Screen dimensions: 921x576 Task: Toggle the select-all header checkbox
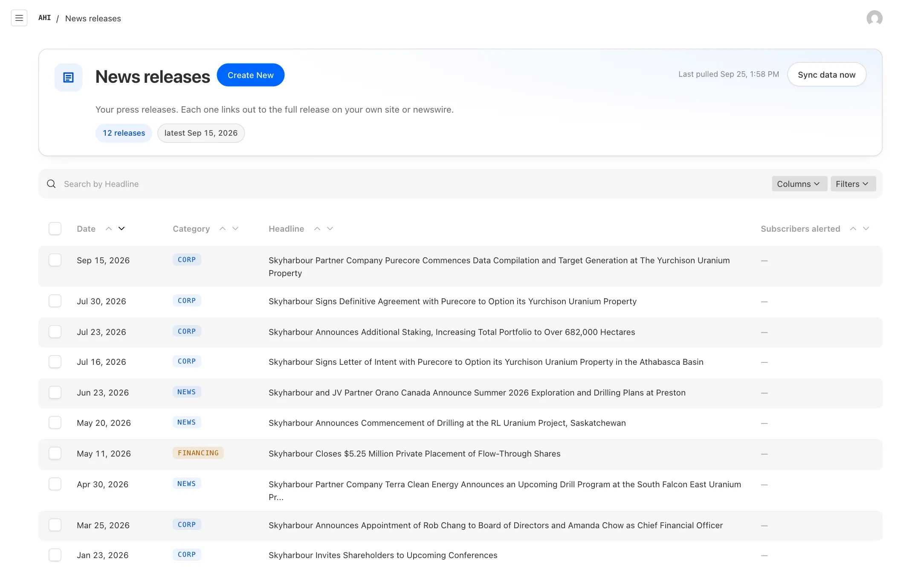pyautogui.click(x=55, y=229)
